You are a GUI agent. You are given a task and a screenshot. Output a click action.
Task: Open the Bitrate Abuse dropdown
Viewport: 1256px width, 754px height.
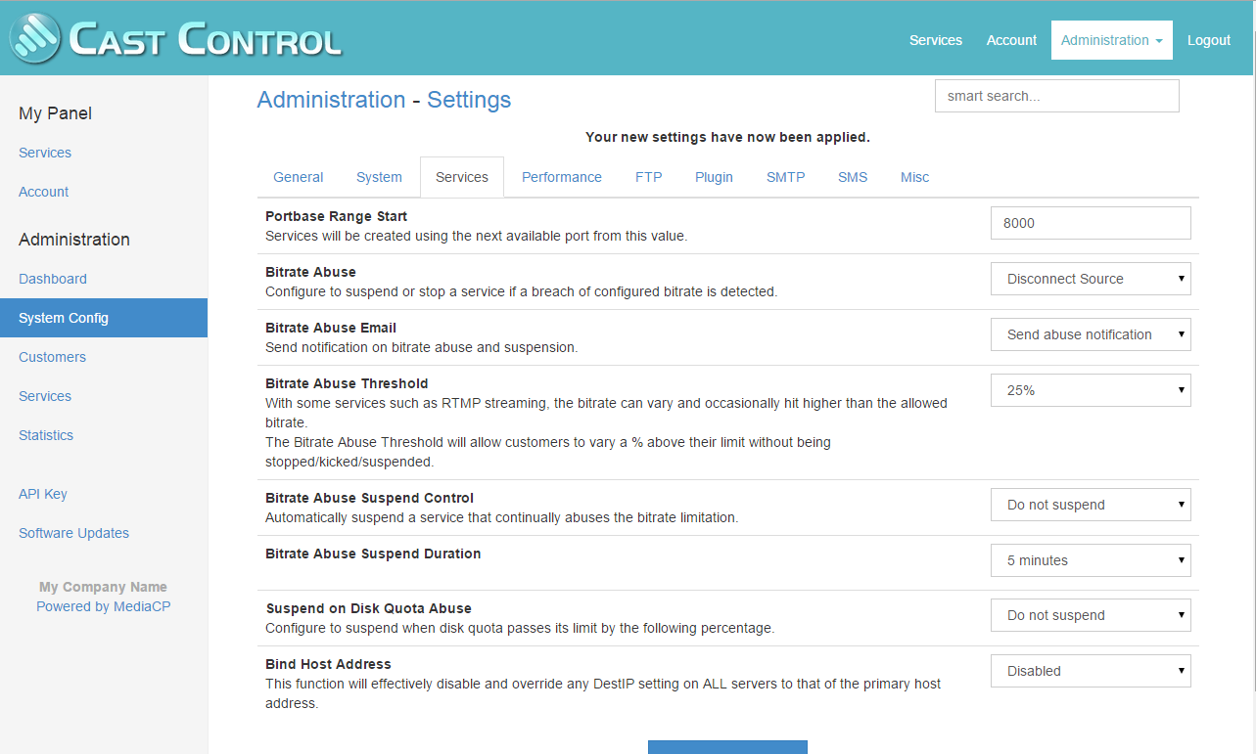click(x=1091, y=279)
